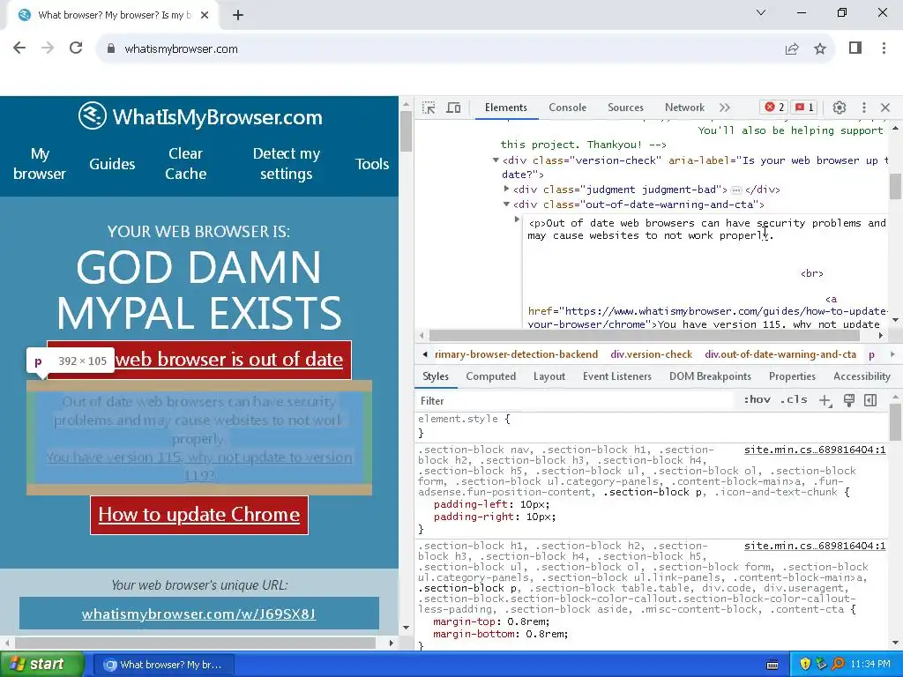Open the Guides nav item
The width and height of the screenshot is (903, 677).
[112, 164]
